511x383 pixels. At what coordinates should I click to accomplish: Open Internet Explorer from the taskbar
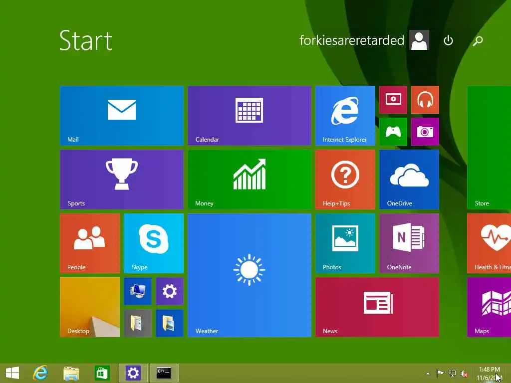[41, 373]
